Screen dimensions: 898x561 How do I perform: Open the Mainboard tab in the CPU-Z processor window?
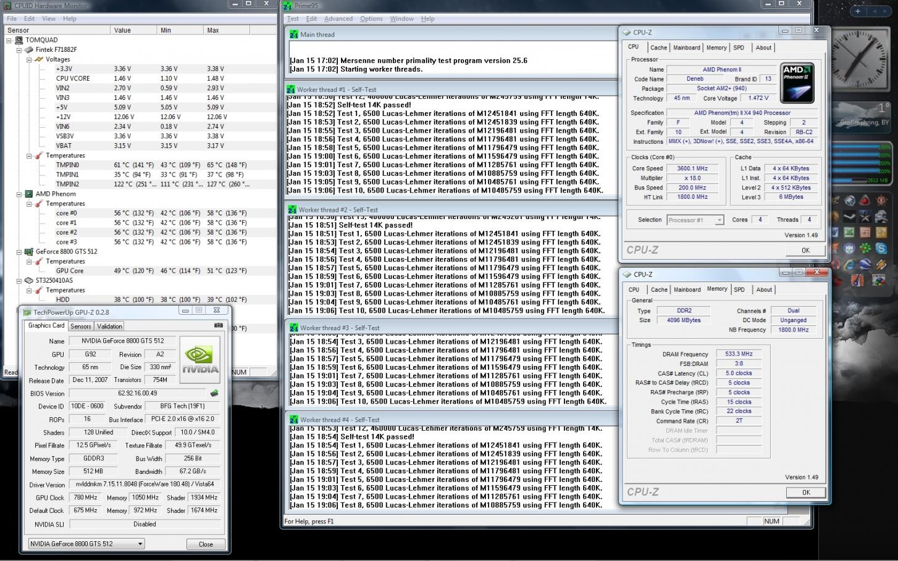pos(687,48)
